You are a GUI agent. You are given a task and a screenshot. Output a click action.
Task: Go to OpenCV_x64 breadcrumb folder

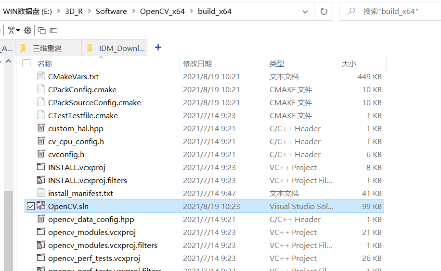tap(162, 11)
